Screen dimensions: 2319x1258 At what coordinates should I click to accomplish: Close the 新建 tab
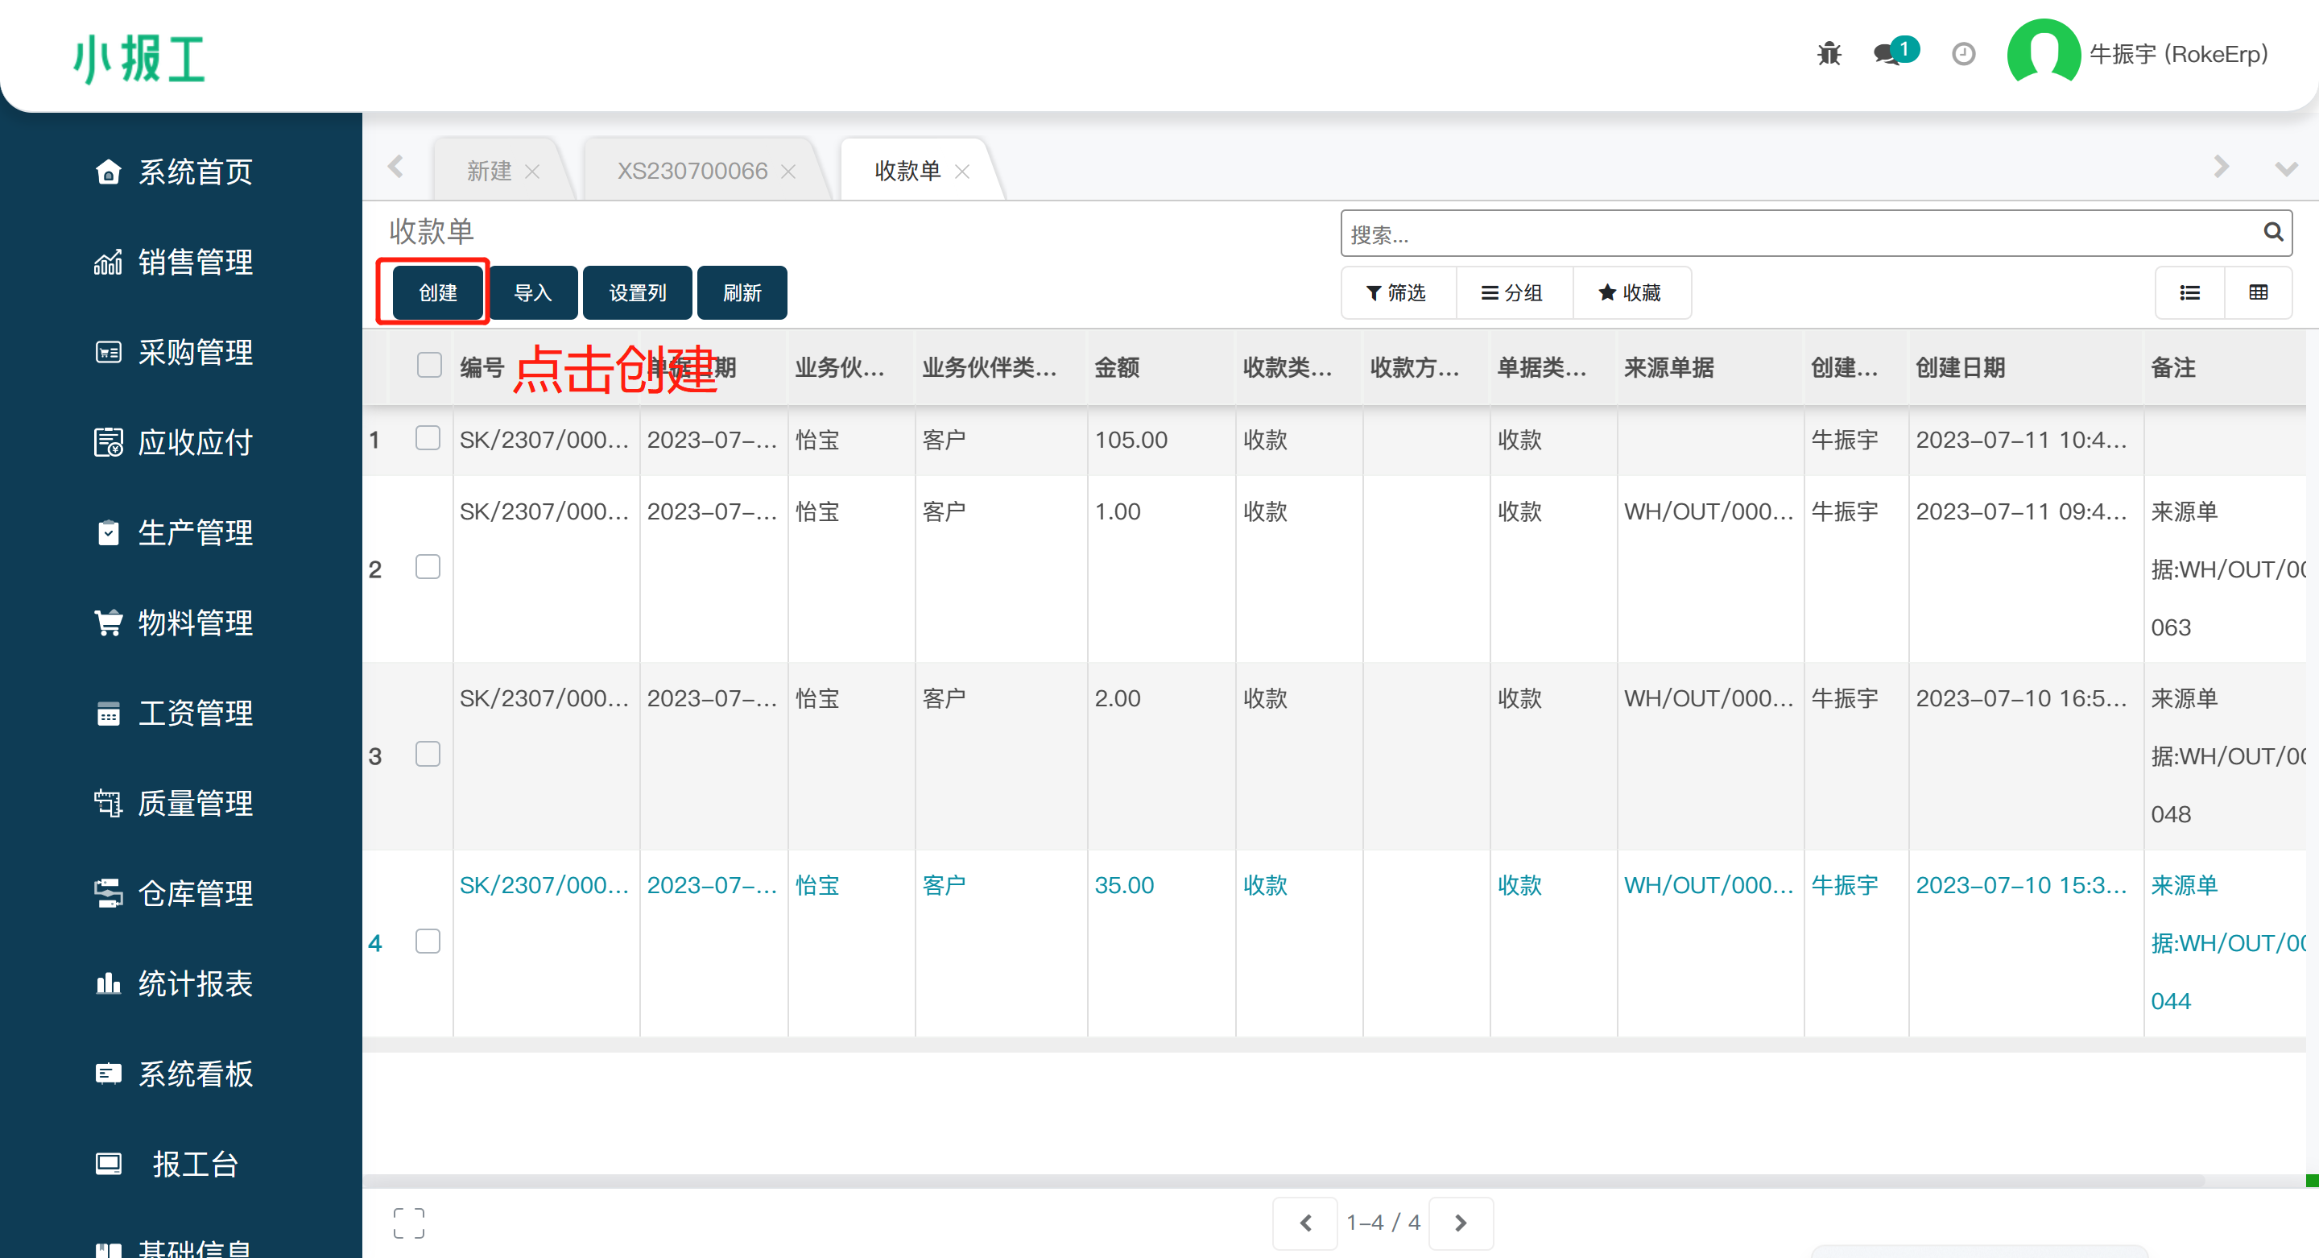(533, 171)
